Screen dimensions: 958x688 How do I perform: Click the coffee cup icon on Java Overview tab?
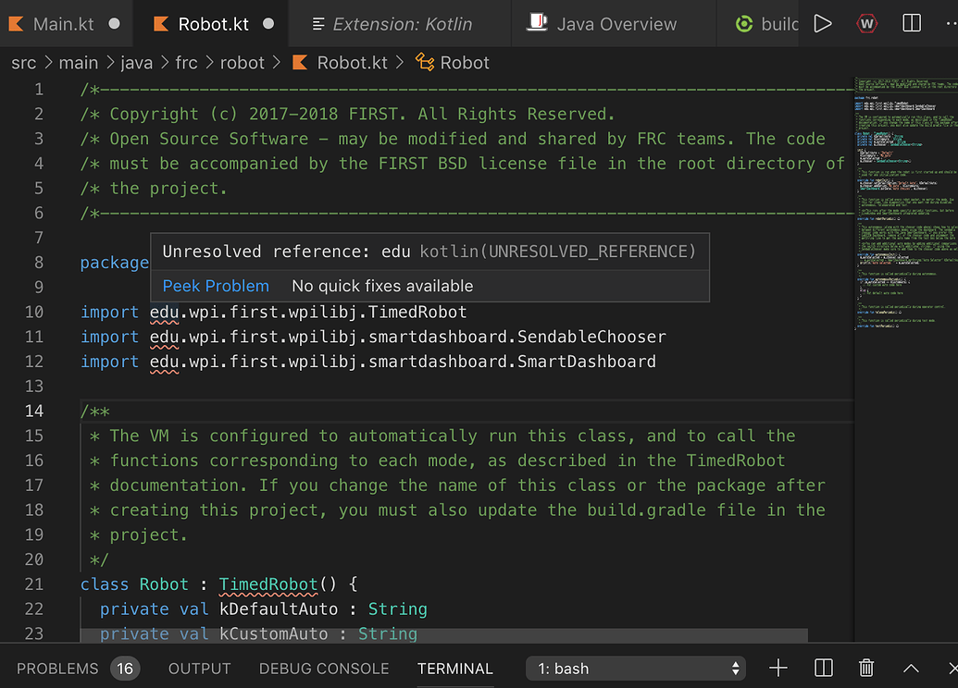pos(537,22)
